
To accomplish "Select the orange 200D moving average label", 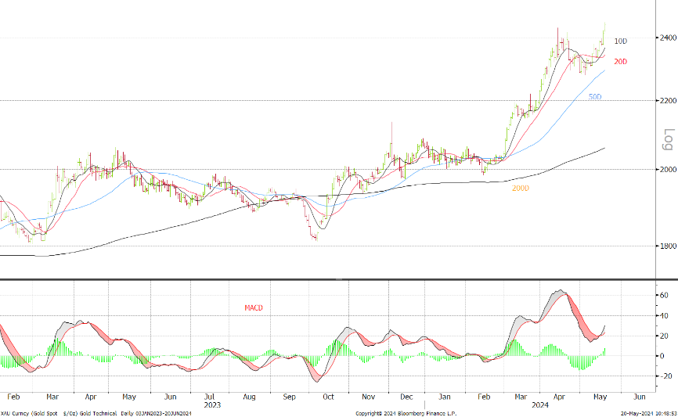I will tap(520, 188).
